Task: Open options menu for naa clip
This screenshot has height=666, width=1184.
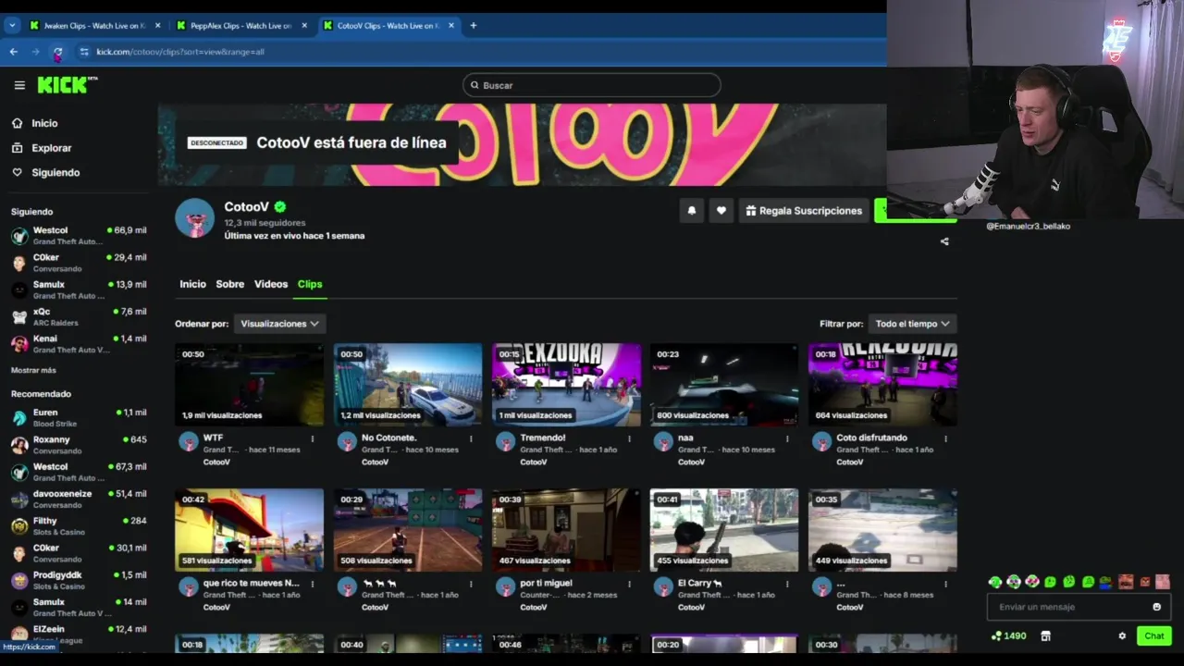Action: click(787, 438)
